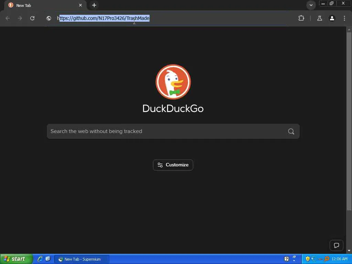Open the feedback chat bubble icon
The image size is (352, 264).
point(336,245)
